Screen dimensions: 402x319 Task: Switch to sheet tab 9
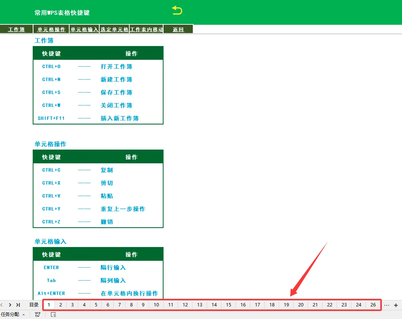[x=143, y=305]
